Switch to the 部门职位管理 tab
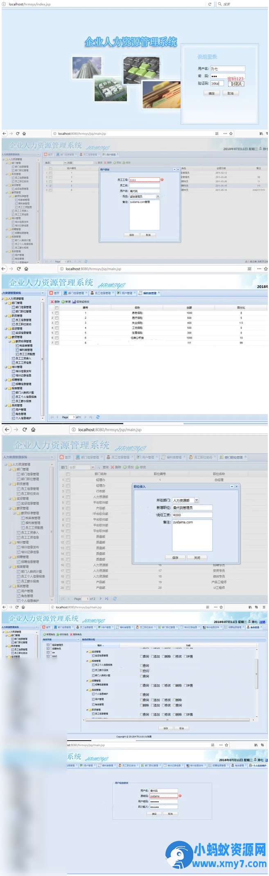Image resolution: width=269 pixels, height=876 pixels. coord(233,457)
